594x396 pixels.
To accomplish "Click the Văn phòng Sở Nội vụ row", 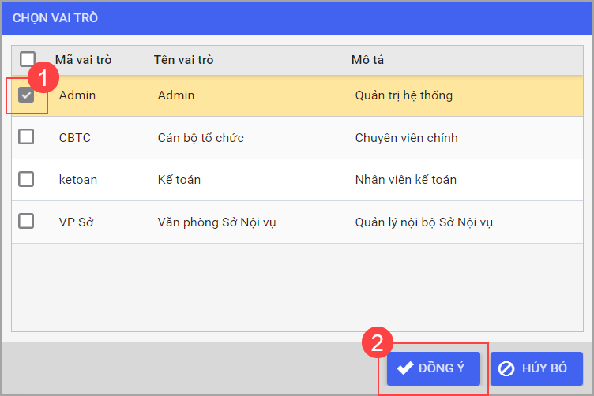I will [216, 222].
